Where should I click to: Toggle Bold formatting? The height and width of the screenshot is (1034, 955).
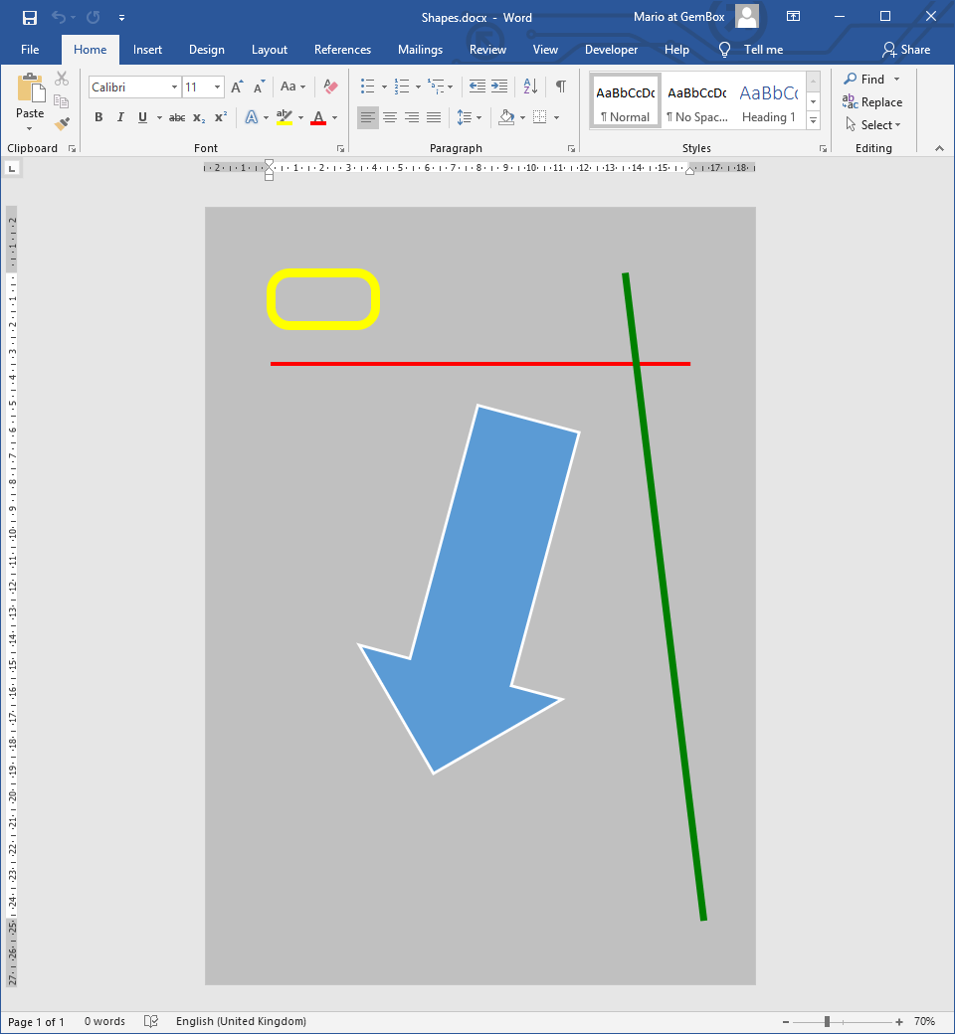pos(98,117)
